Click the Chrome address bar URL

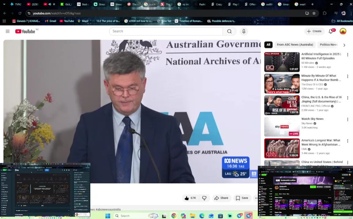[x=57, y=13]
